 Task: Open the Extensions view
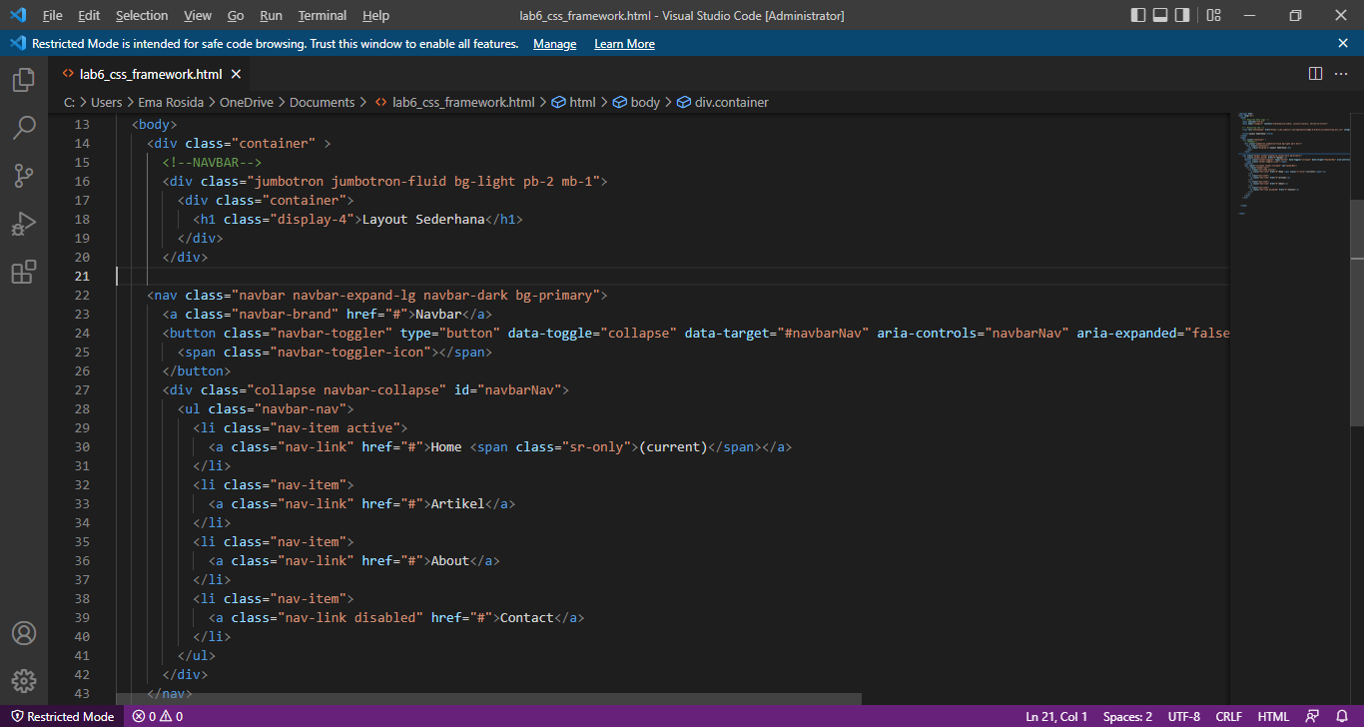coord(23,272)
